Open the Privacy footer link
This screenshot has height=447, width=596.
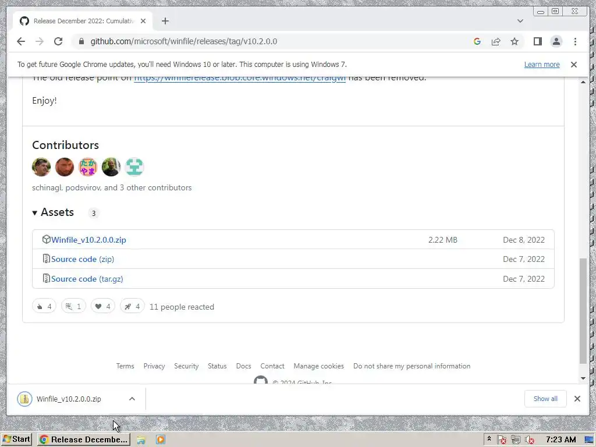point(154,366)
